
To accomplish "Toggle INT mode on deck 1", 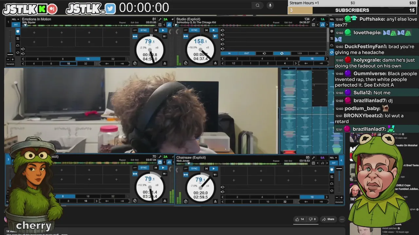I will [x=16, y=24].
